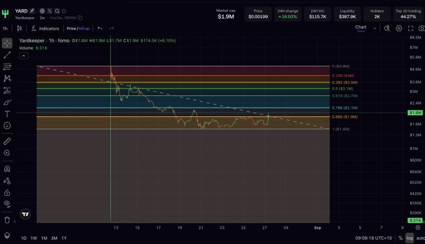Toggle auto scale mode
This screenshot has height=244, width=425.
point(421,238)
